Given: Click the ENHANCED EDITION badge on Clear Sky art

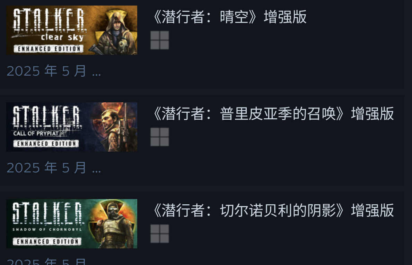Looking at the screenshot, I should point(49,49).
